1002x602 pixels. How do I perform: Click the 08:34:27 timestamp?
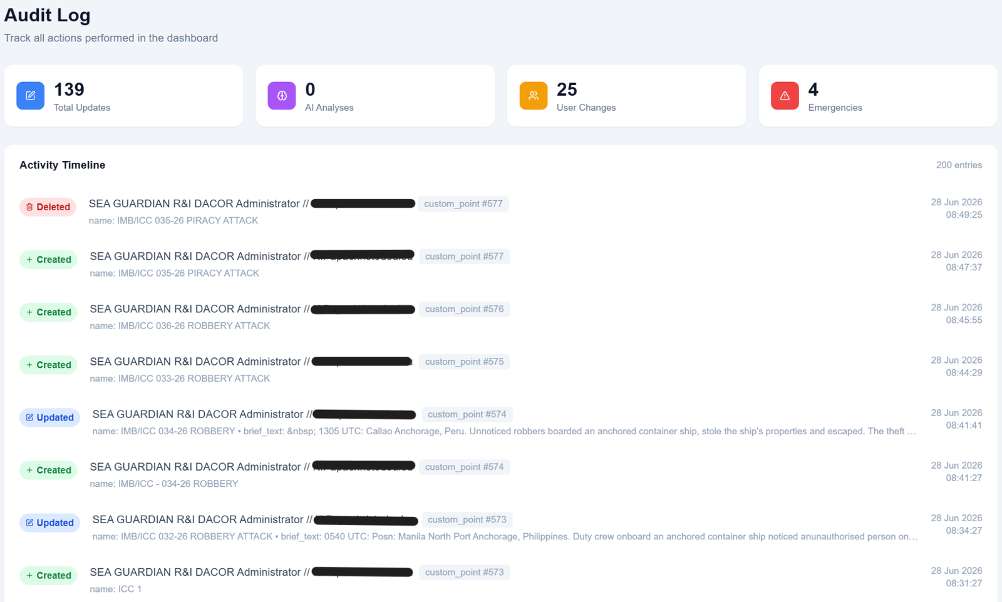point(964,531)
